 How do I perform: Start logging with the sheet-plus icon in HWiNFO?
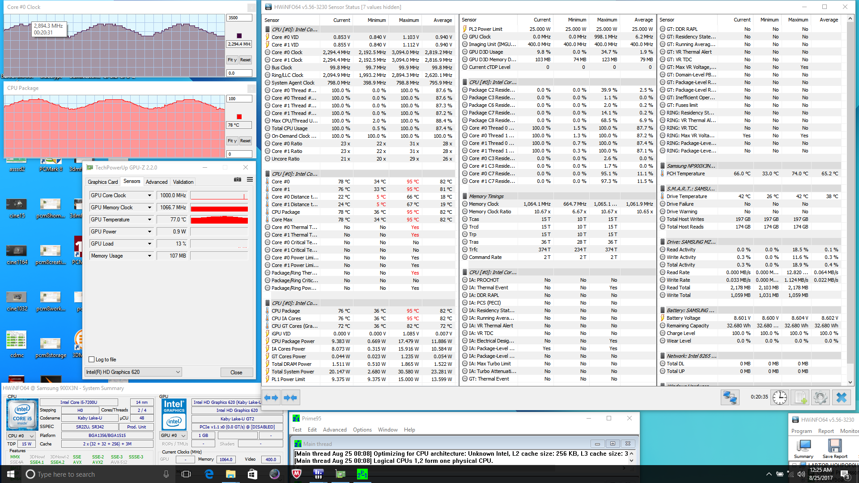pos(800,398)
